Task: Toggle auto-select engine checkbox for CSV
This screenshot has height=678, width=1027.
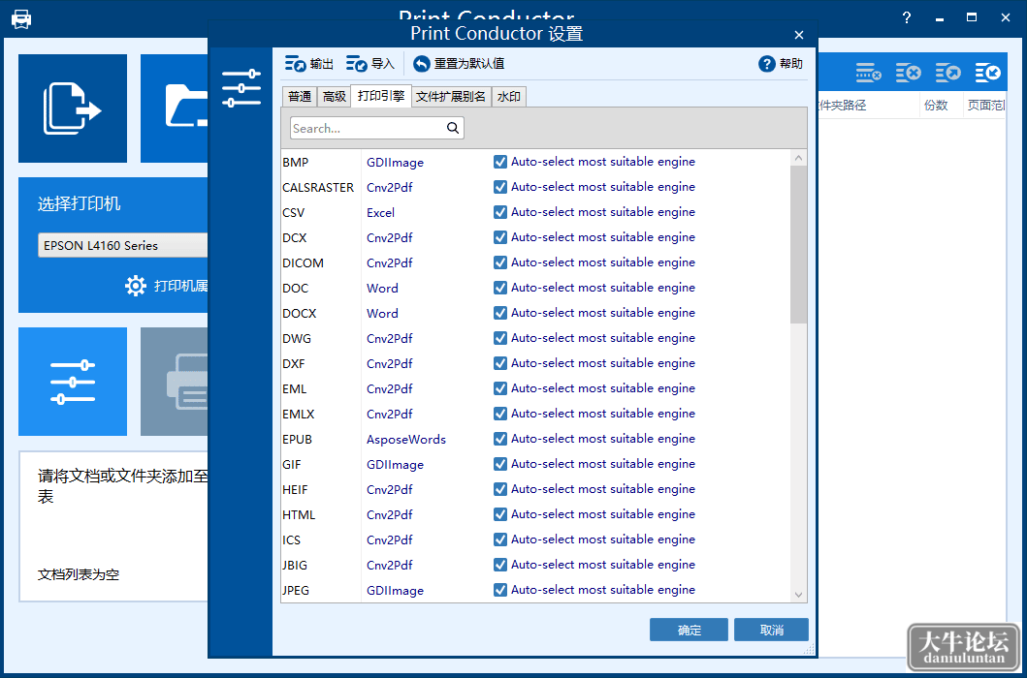Action: 500,212
